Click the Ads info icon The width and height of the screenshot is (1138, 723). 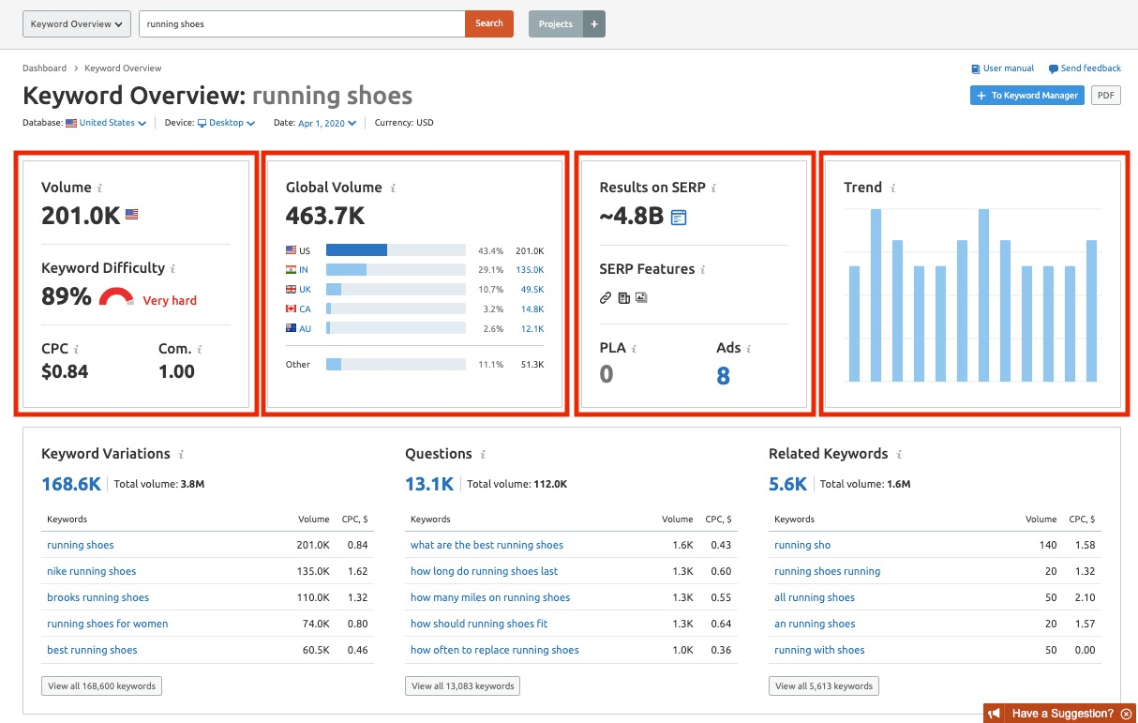pos(749,349)
